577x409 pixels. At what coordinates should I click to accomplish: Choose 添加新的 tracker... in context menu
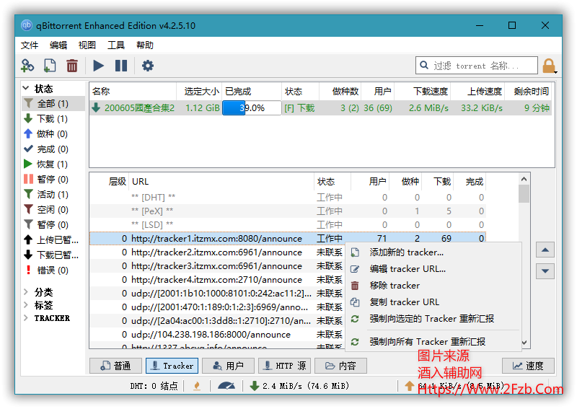[406, 252]
